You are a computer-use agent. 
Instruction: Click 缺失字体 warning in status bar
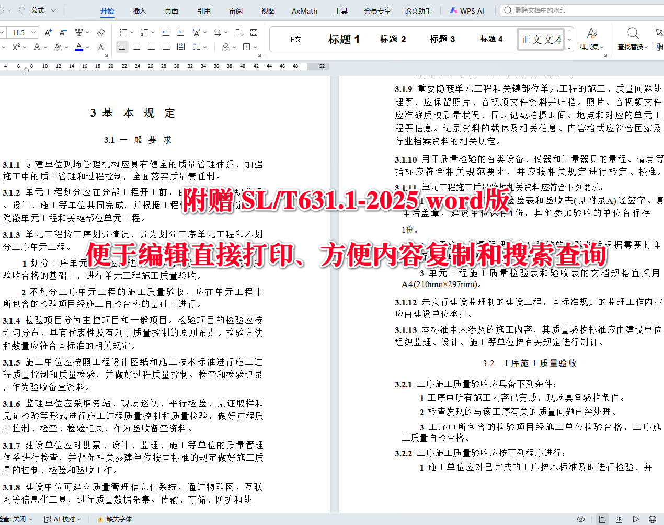(x=115, y=519)
